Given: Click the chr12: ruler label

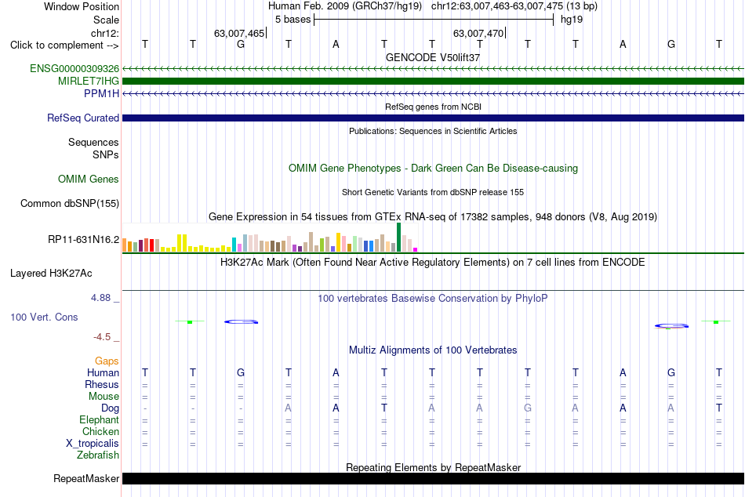Looking at the screenshot, I should click(x=104, y=33).
